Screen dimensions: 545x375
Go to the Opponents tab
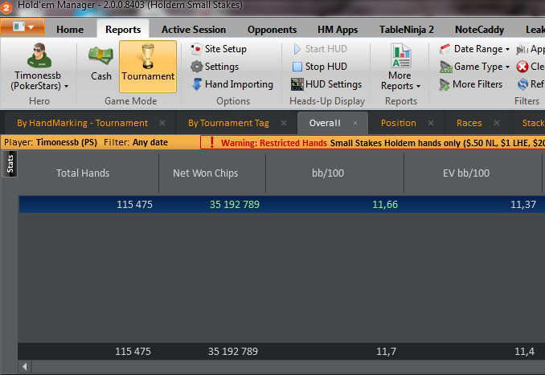[x=272, y=30]
